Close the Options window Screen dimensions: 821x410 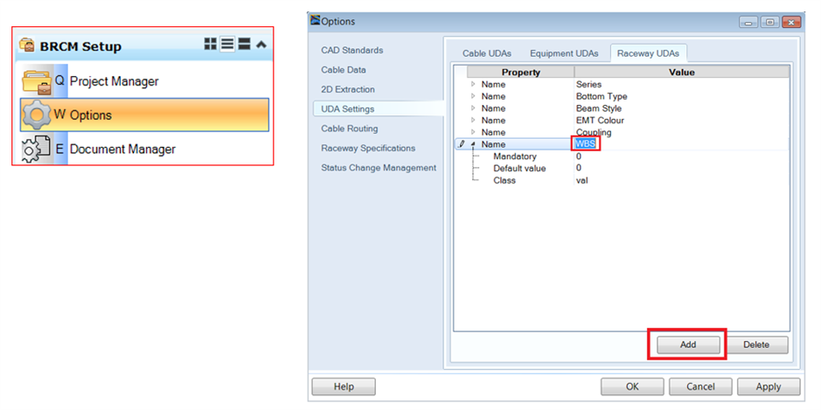click(x=790, y=22)
